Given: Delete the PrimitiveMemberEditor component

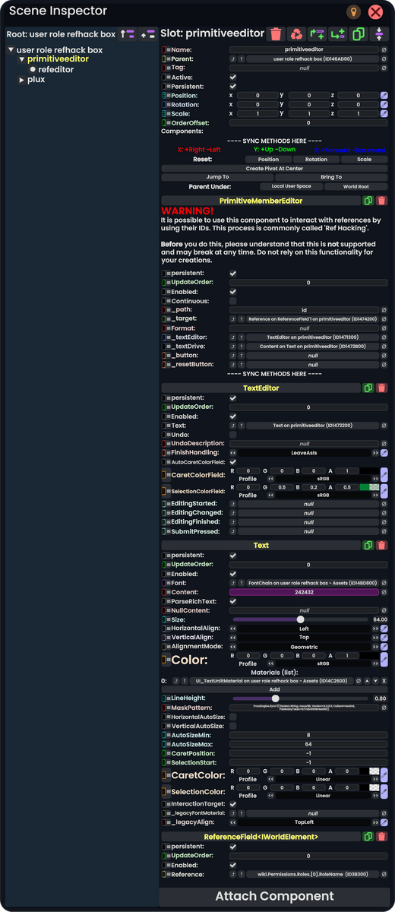Looking at the screenshot, I should tap(381, 201).
